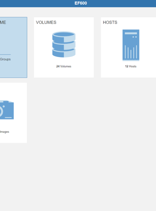
Task: Click the snapshot camera icon
Action: pyautogui.click(x=7, y=110)
